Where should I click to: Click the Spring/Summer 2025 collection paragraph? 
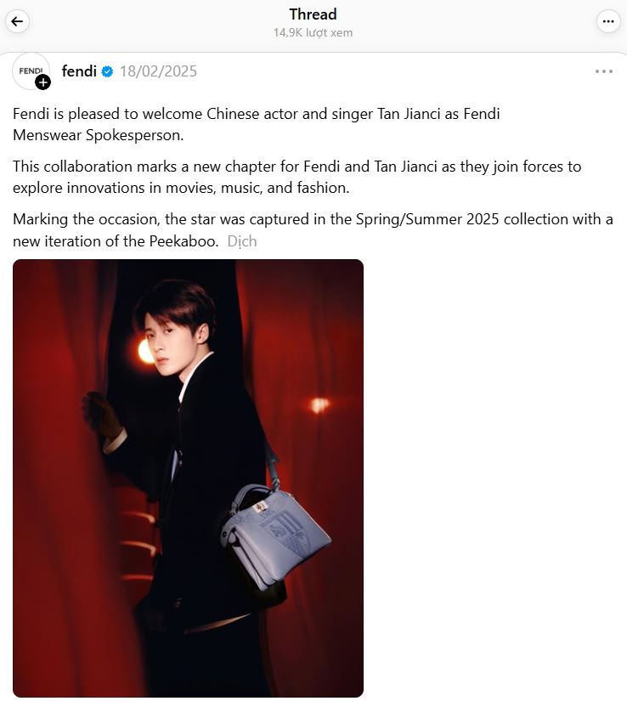tap(313, 230)
